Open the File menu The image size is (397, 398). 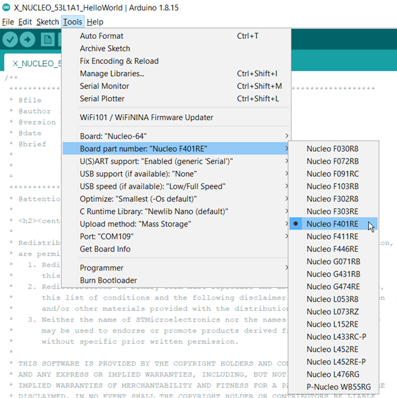point(8,22)
